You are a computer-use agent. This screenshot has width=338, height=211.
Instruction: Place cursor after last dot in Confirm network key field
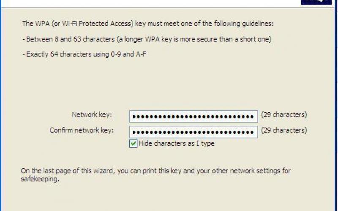(x=254, y=131)
